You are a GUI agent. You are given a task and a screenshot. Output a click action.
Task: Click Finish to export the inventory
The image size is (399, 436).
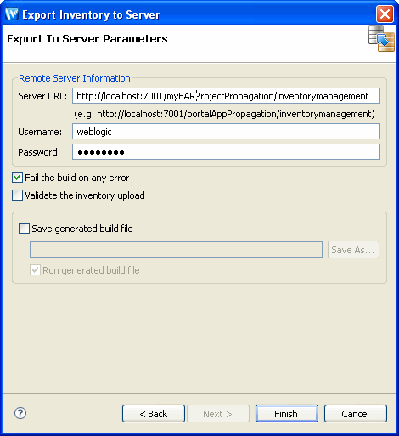tap(287, 414)
